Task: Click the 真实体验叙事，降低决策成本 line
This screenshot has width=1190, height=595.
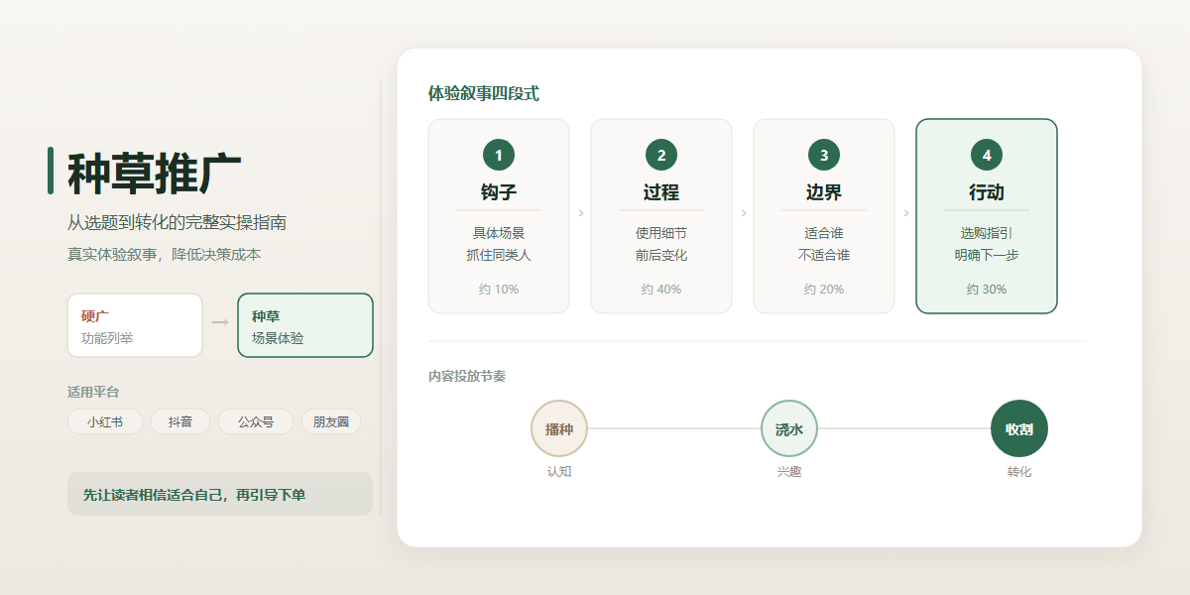Action: click(164, 254)
